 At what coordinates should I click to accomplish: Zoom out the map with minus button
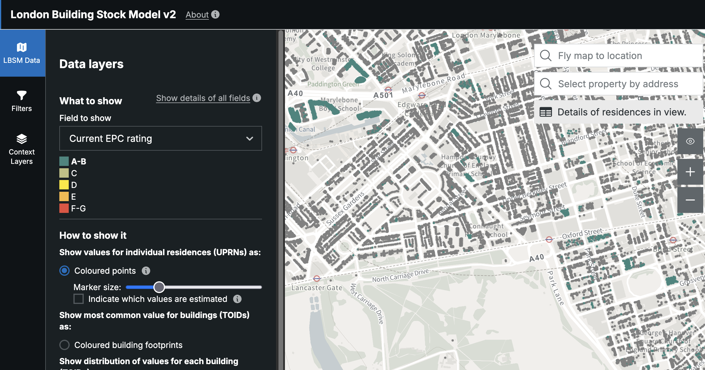(x=690, y=200)
